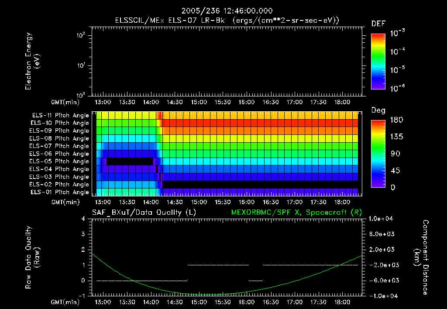447x309 pixels.
Task: Click the 'ELS-03 Pitch Angle' row label
Action: pyautogui.click(x=59, y=177)
